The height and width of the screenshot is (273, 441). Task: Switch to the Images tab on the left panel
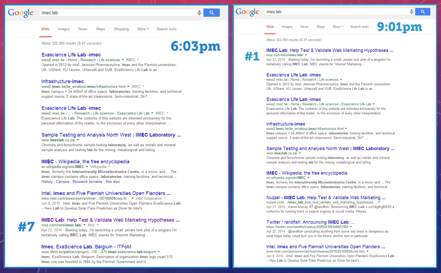(x=64, y=29)
